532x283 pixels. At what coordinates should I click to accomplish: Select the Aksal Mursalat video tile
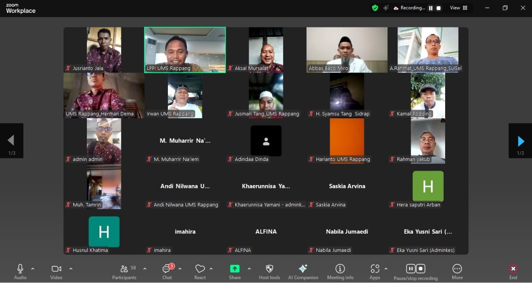tap(266, 50)
